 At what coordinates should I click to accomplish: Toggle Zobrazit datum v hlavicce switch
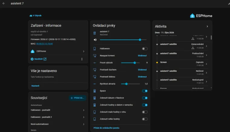[145, 98]
